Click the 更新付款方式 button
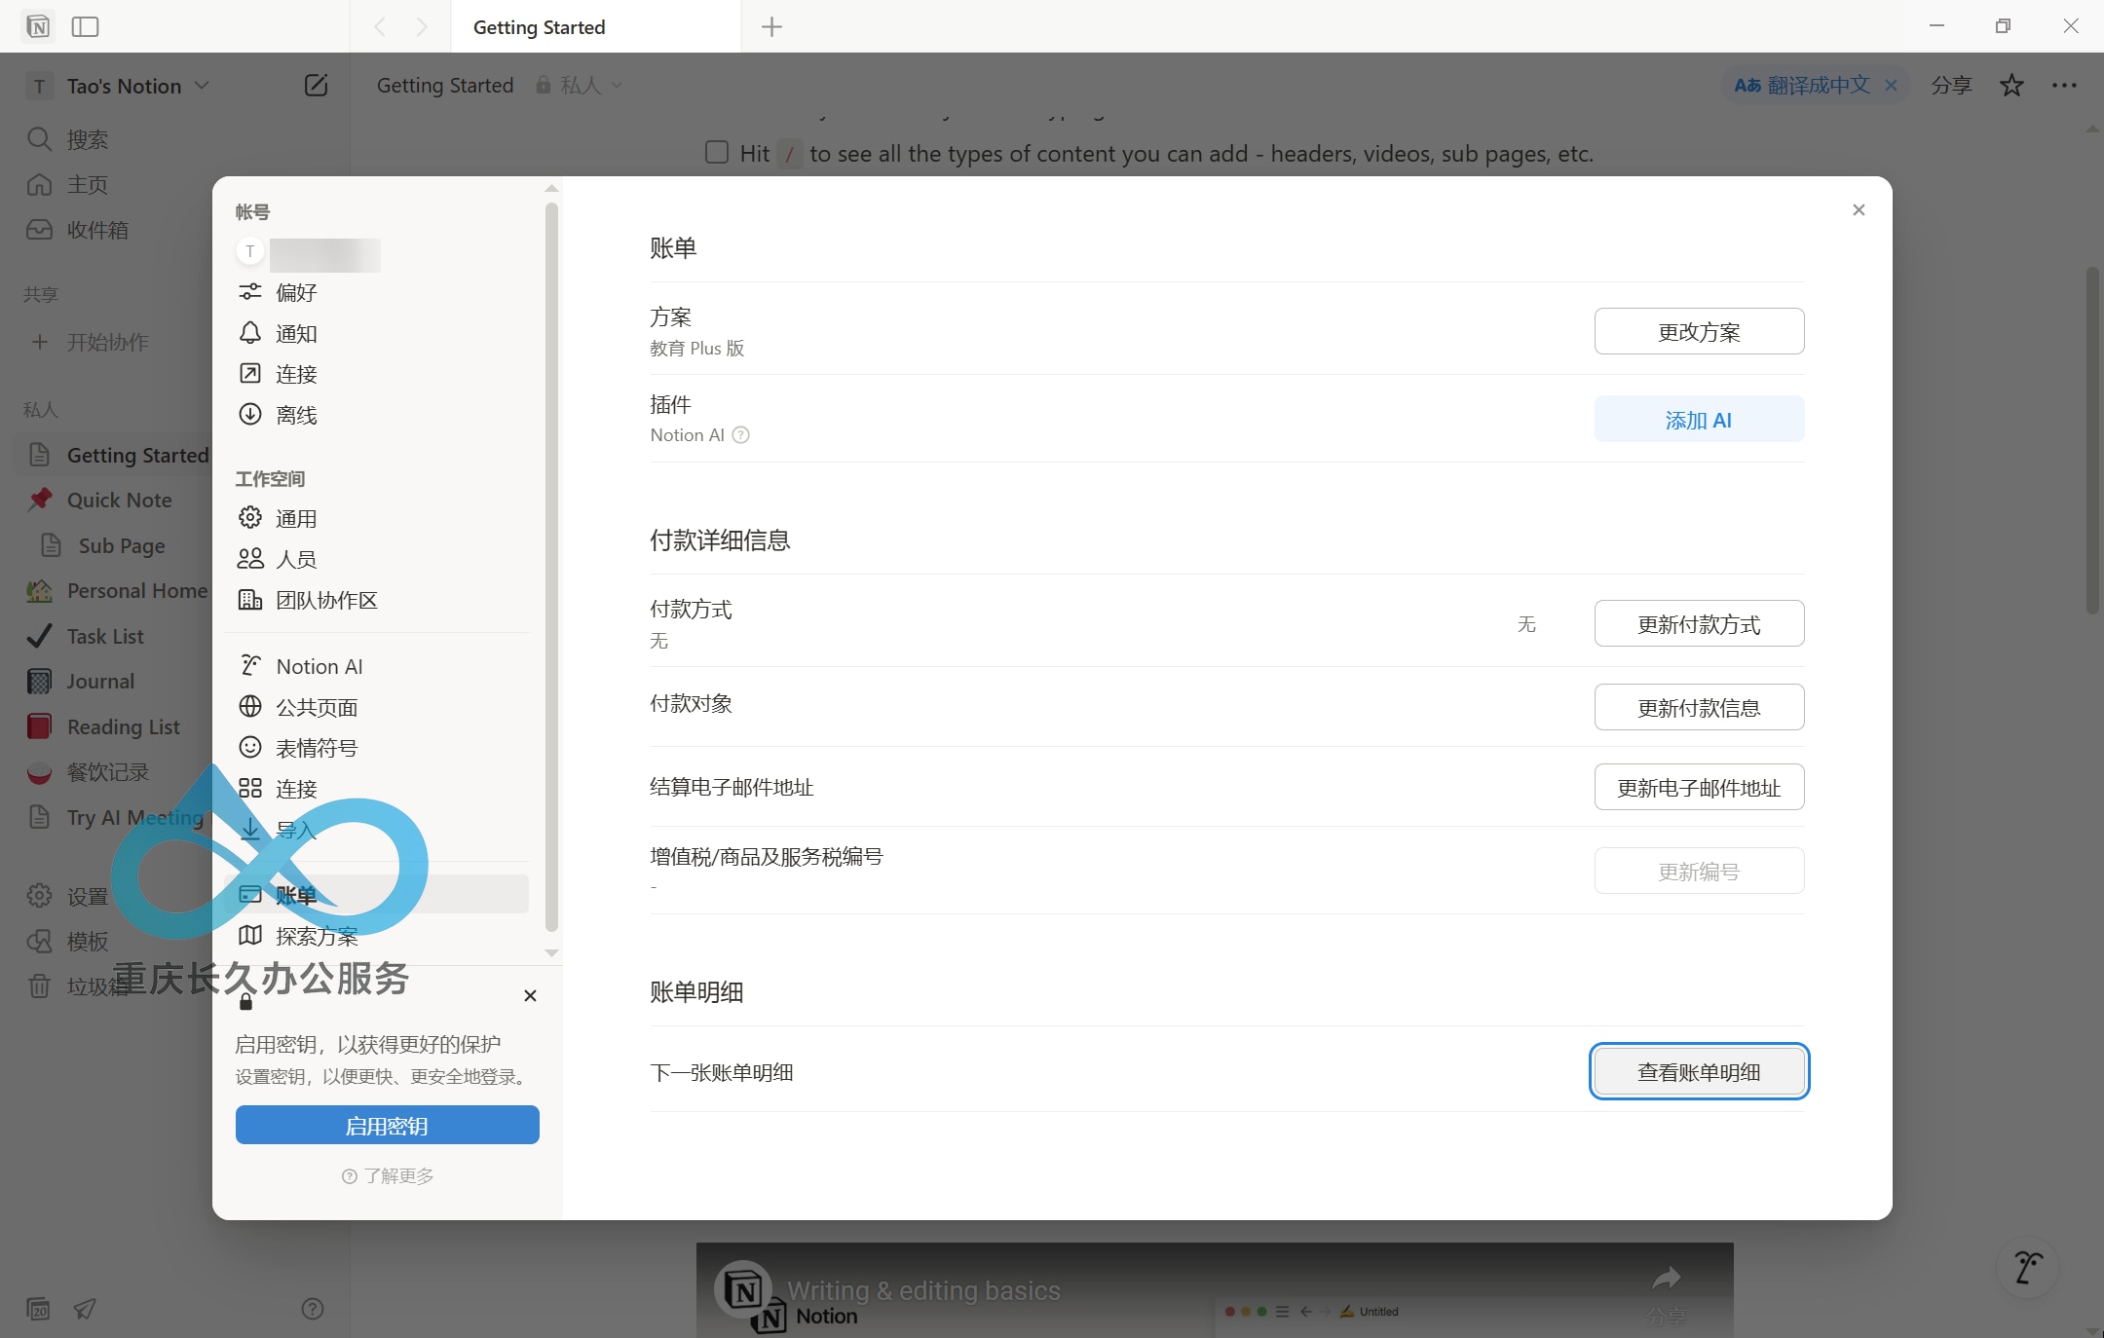The height and width of the screenshot is (1338, 2104). (1699, 624)
